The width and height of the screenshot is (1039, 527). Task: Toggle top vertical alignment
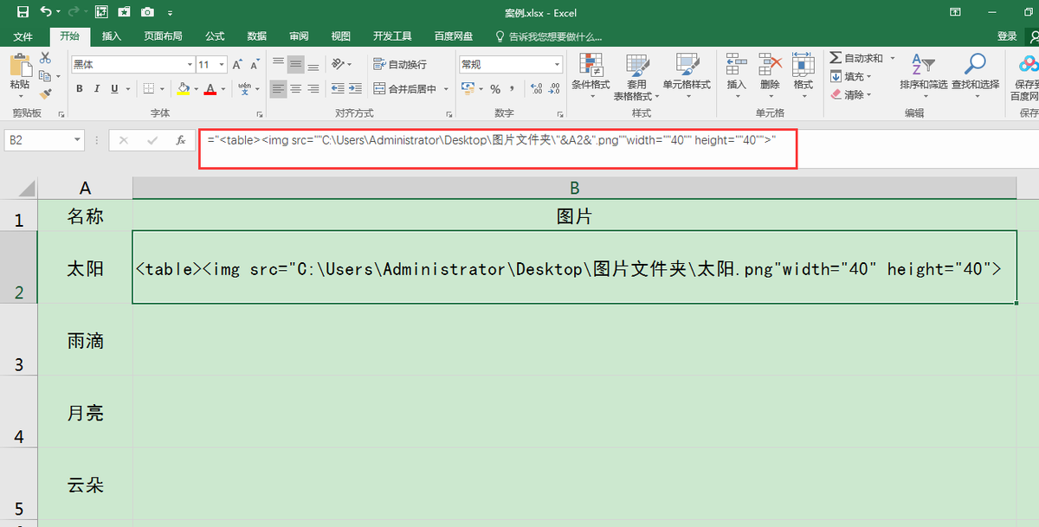[x=279, y=64]
